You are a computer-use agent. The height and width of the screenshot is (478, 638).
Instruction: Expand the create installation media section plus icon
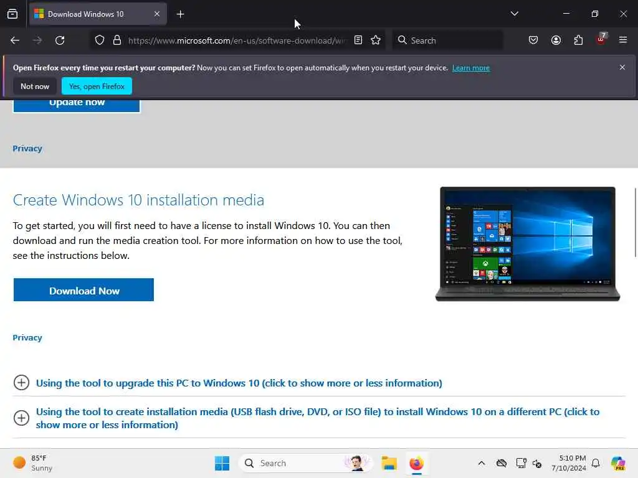pos(22,418)
